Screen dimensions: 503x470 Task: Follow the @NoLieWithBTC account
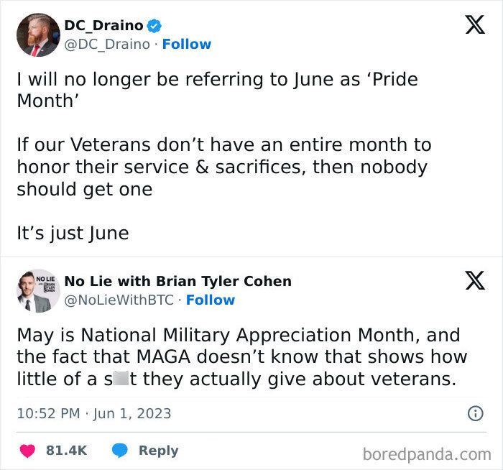coord(211,300)
